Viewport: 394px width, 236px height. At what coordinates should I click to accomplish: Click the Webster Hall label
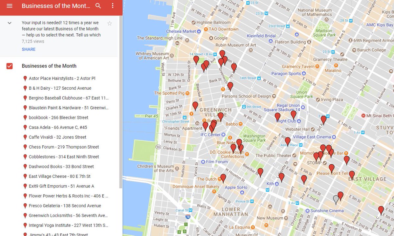coord(297,129)
